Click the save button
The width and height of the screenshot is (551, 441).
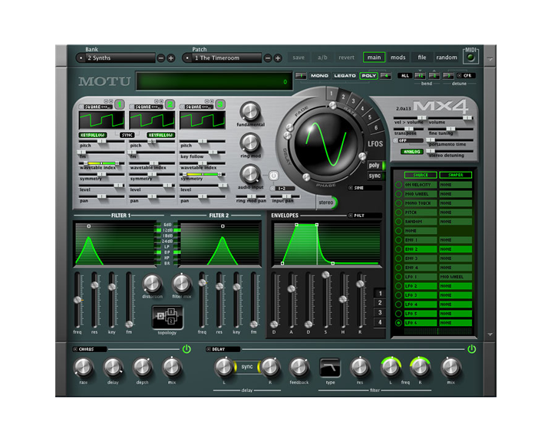(x=299, y=58)
